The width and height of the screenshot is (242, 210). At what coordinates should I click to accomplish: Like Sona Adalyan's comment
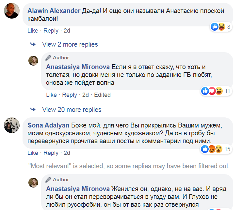[33, 153]
